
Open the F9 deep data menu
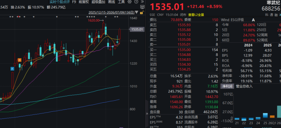(x=74, y=2)
